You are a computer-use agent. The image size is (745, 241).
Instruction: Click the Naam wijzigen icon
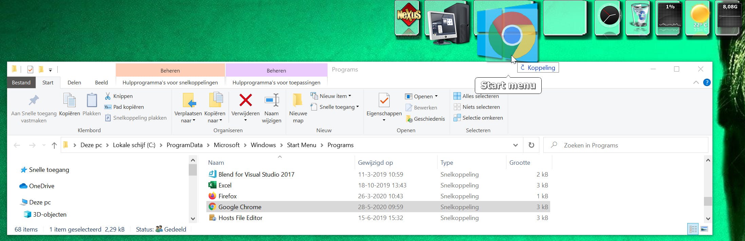[x=272, y=100]
